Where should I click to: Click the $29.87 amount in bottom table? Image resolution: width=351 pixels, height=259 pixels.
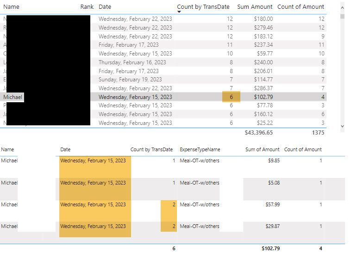pos(273,226)
